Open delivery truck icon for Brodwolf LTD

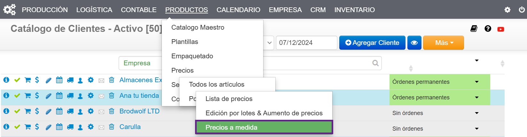coord(70,111)
